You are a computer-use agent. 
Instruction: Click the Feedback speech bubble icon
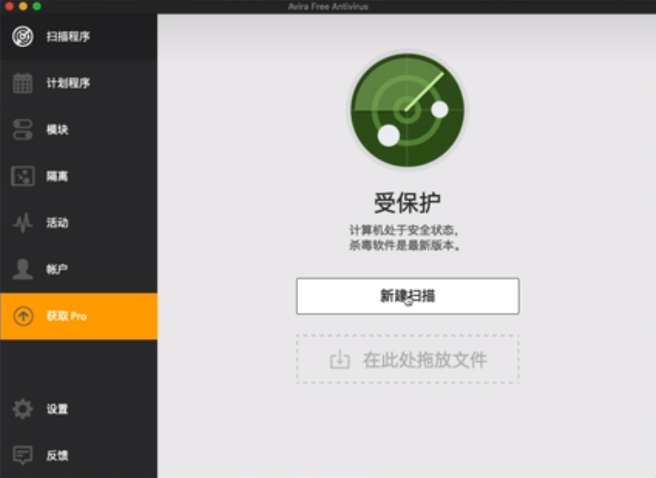23,454
